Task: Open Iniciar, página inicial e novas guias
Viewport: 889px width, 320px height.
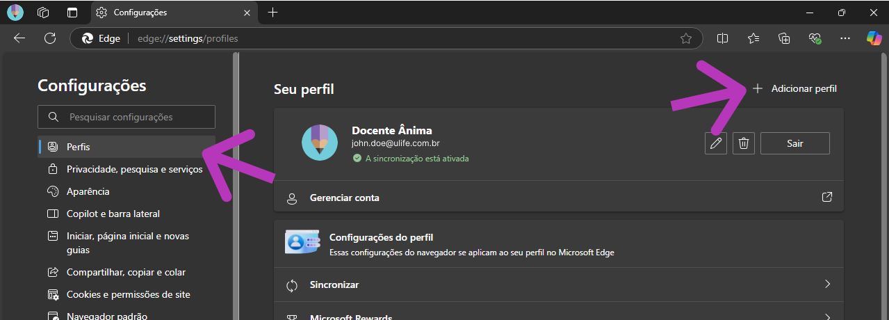Action: [127, 243]
